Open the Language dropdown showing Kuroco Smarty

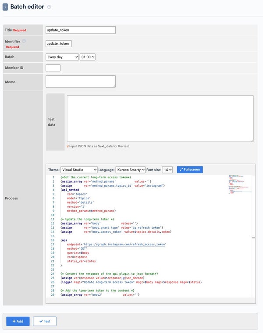(x=131, y=170)
